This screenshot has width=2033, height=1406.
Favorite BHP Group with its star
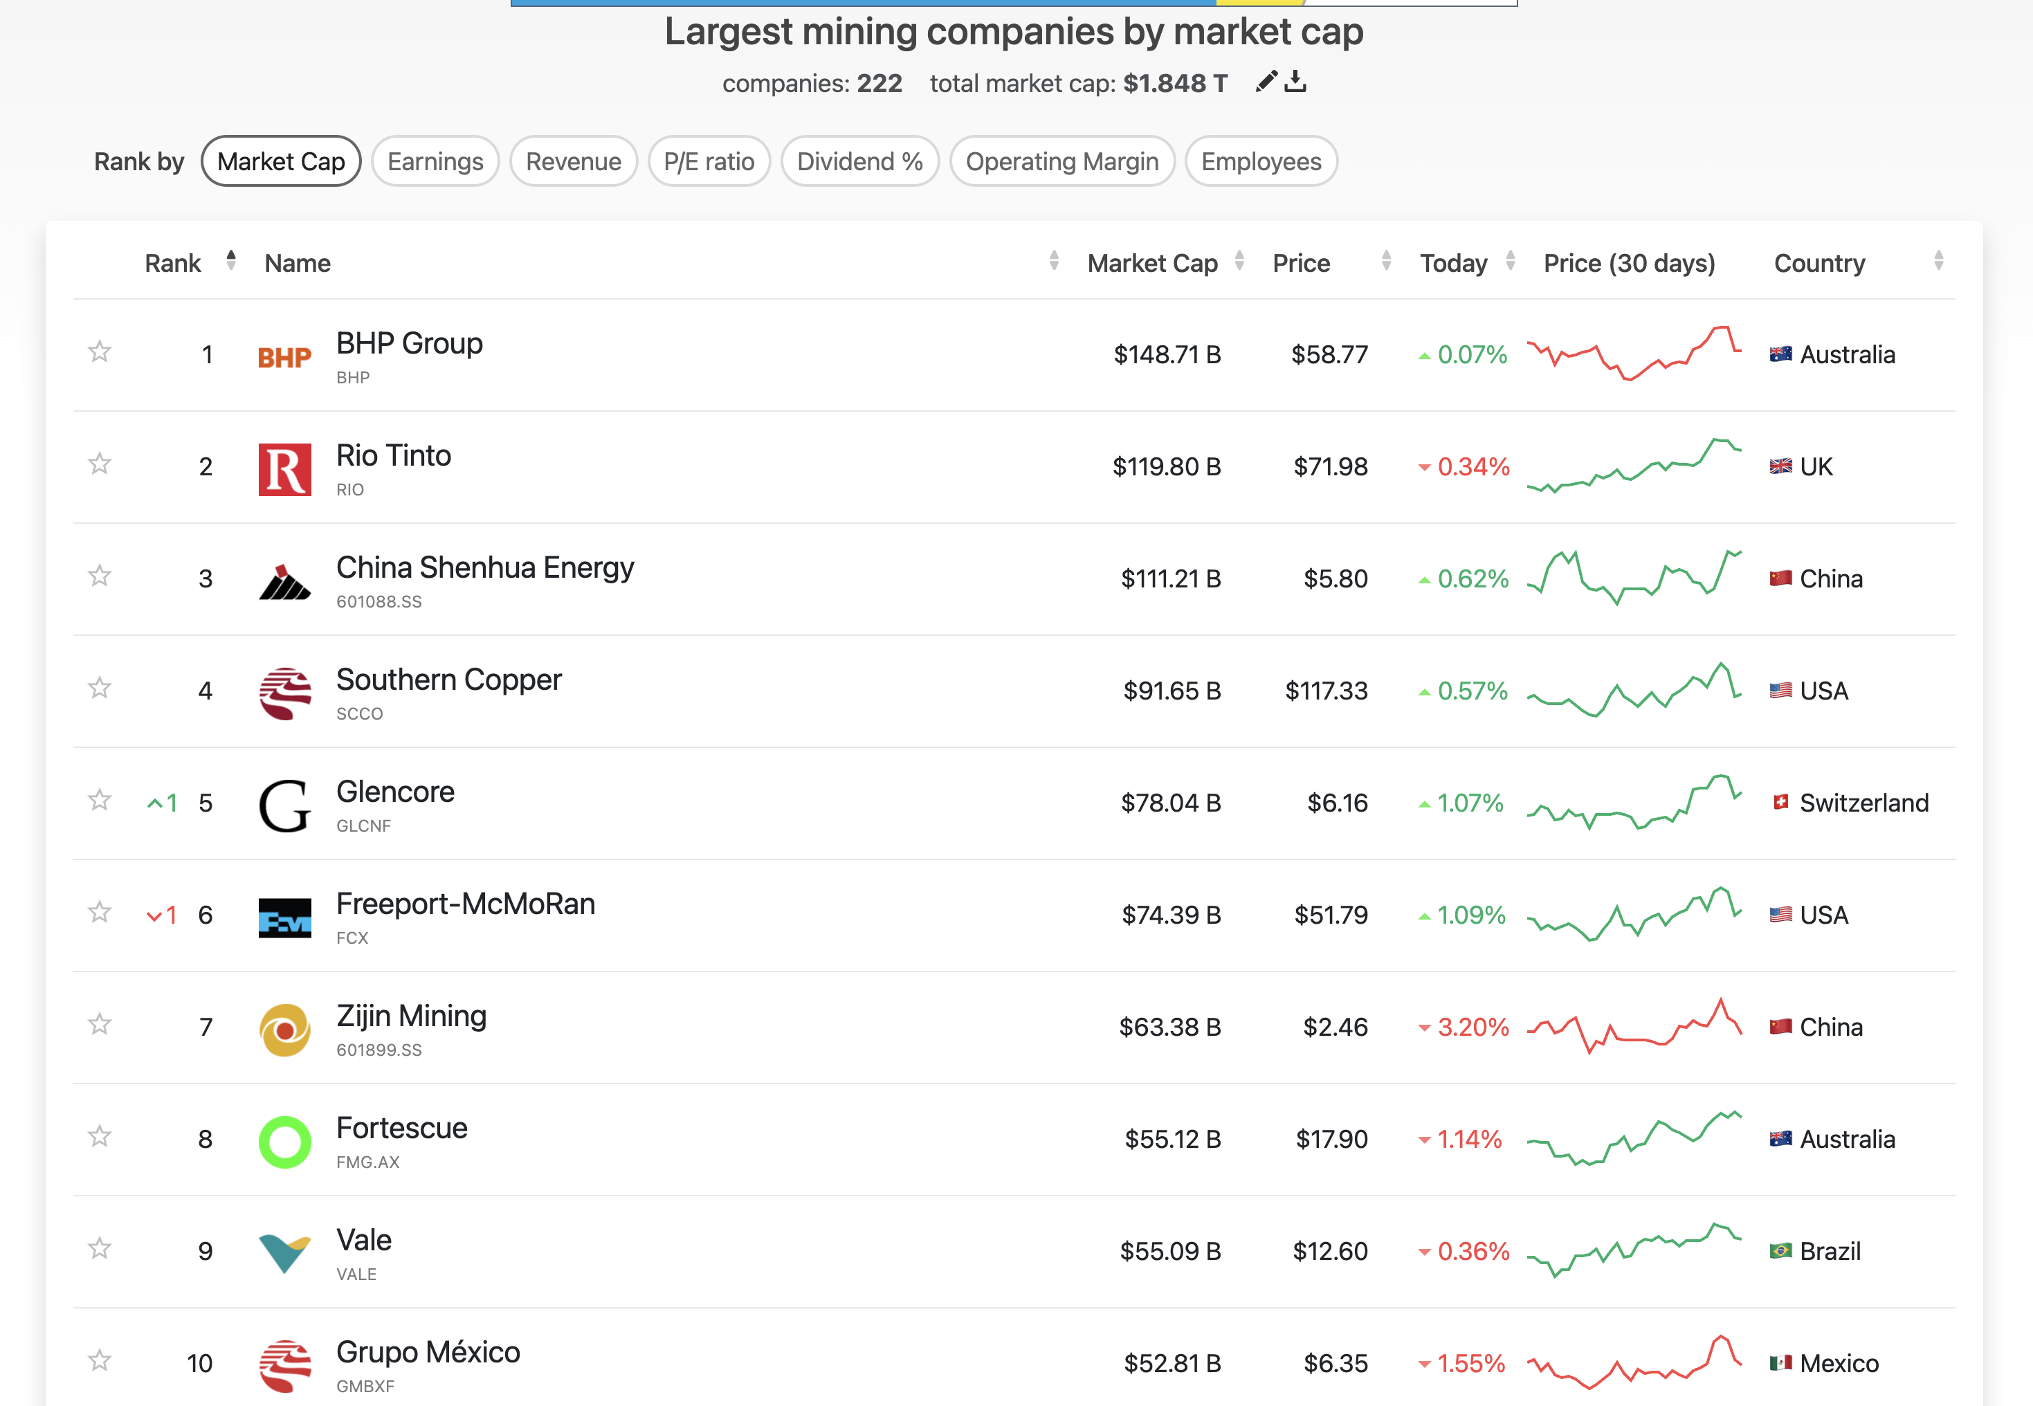pyautogui.click(x=100, y=351)
